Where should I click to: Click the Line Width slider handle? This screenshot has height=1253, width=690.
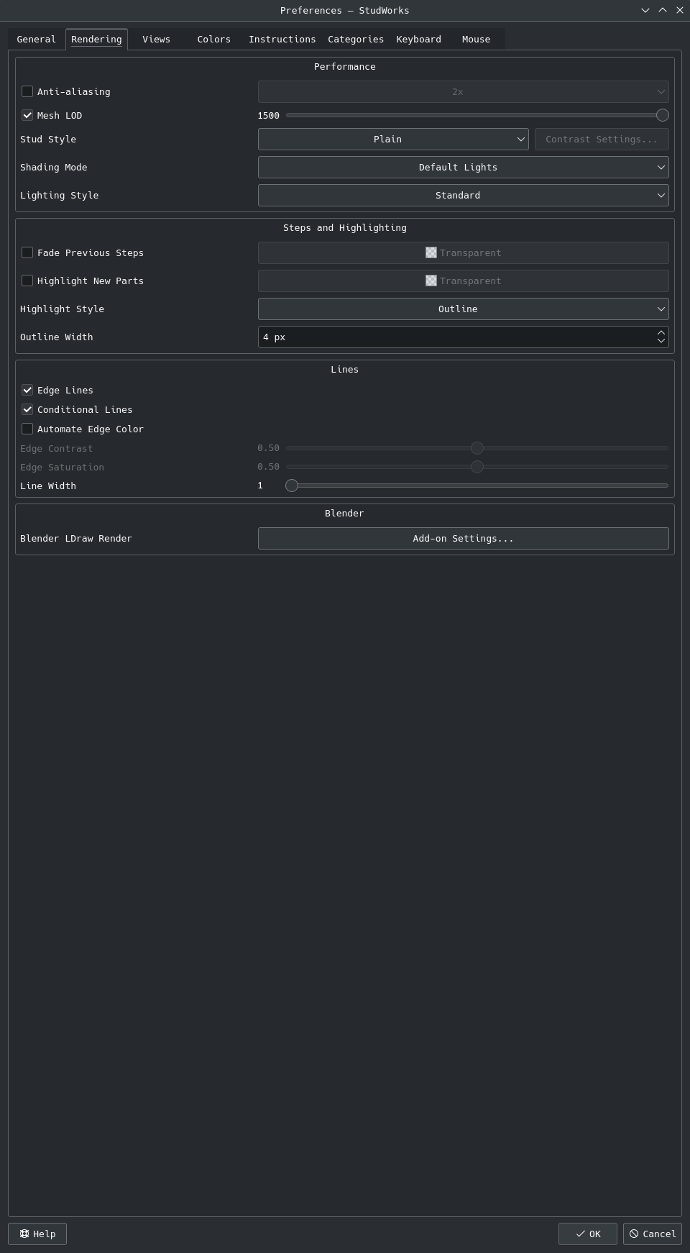click(x=292, y=486)
